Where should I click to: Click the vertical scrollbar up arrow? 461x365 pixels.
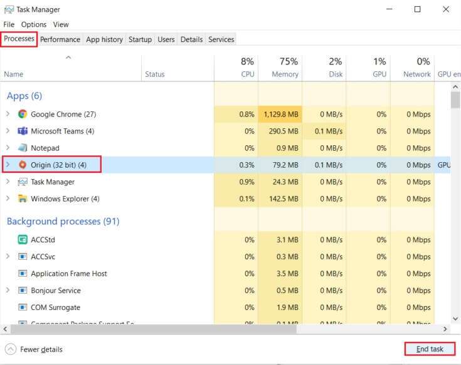[x=455, y=87]
